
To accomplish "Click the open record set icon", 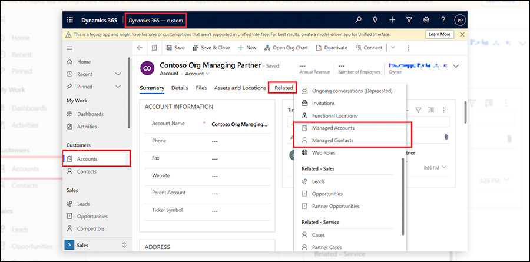I will tap(154, 48).
